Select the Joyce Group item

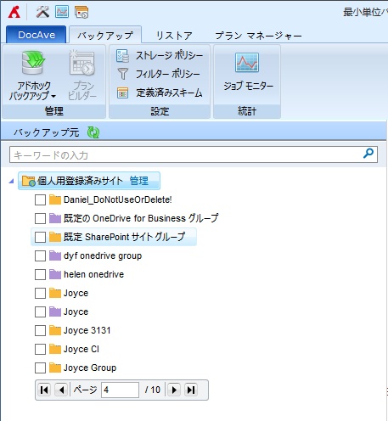point(90,368)
